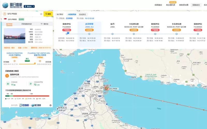Click the 云当网 sponsor logo
Screen dimensions: 207x129
coord(24,105)
